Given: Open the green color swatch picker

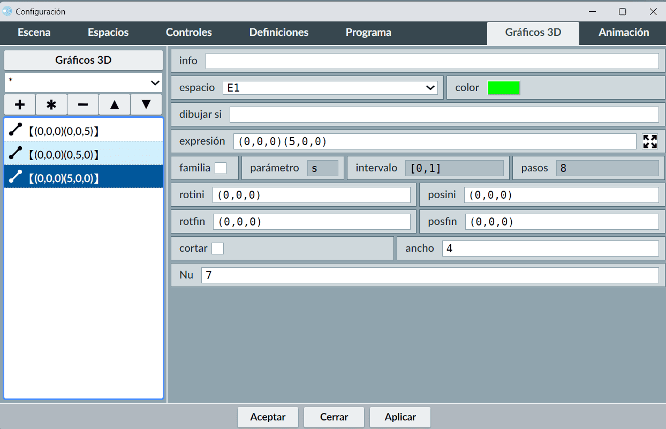Looking at the screenshot, I should pos(504,88).
